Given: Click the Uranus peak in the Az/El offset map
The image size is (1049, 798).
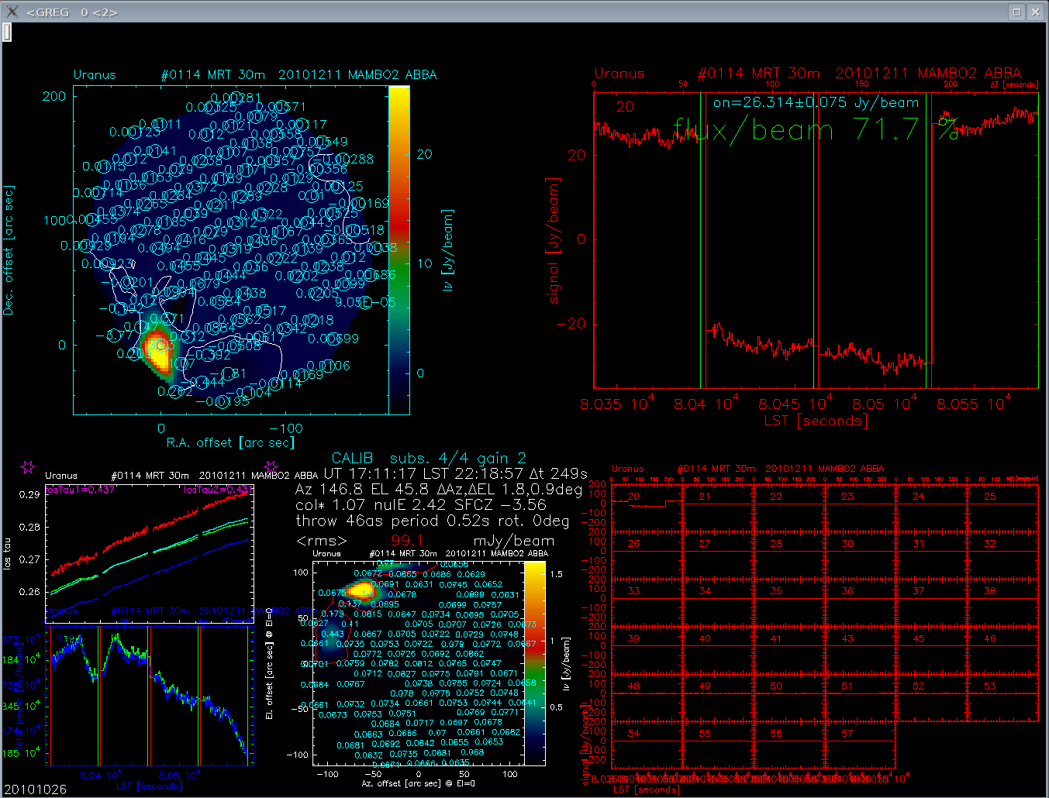Looking at the screenshot, I should point(360,590).
